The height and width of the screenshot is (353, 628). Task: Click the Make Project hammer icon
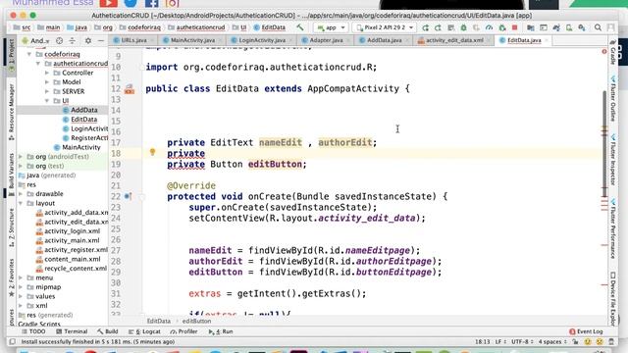tap(299, 27)
